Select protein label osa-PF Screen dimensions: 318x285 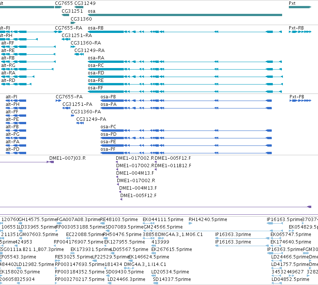108,149
